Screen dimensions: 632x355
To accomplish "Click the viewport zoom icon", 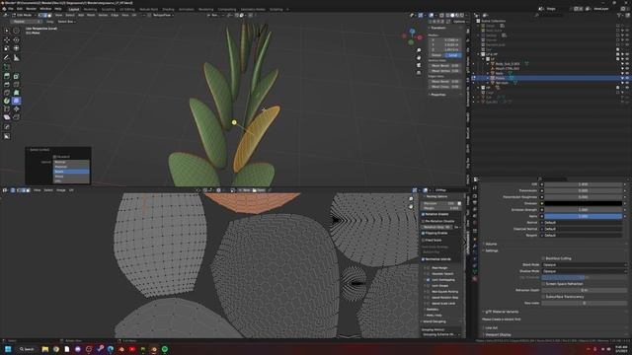I will click(419, 50).
